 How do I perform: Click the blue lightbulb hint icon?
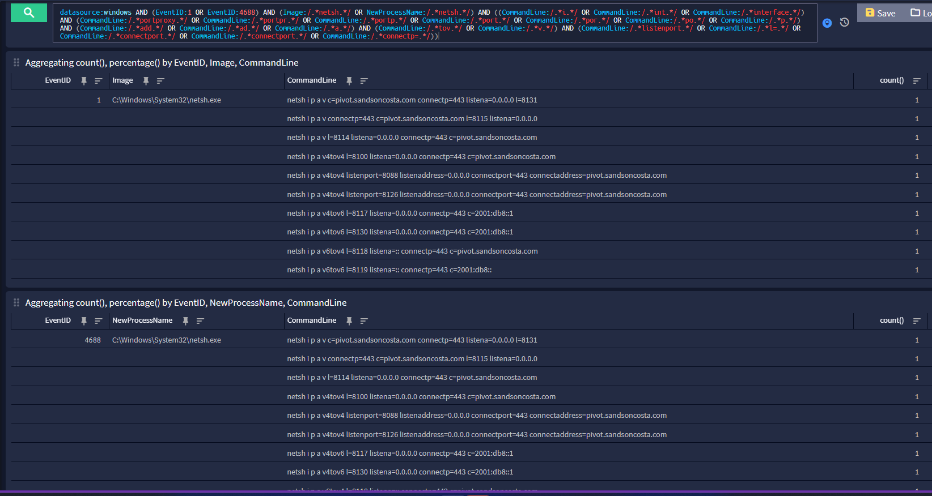click(x=827, y=23)
